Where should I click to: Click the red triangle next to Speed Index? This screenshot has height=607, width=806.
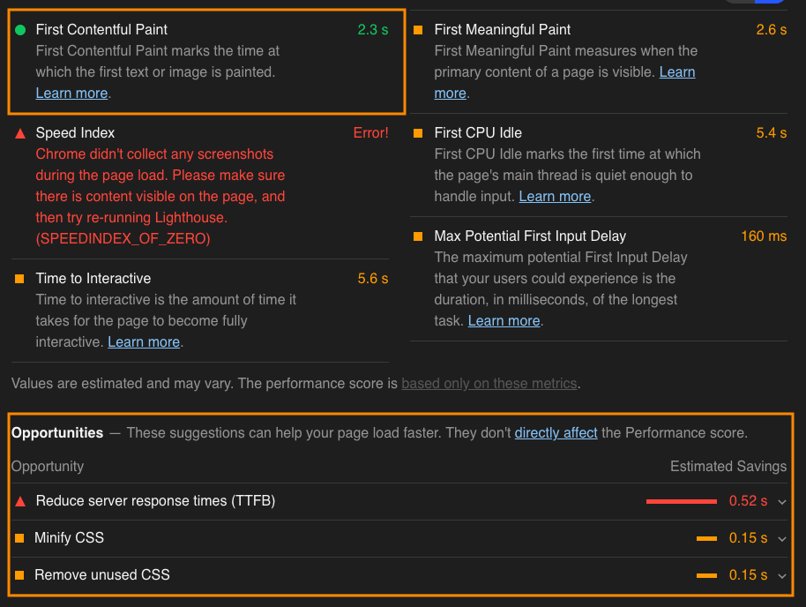coord(20,133)
